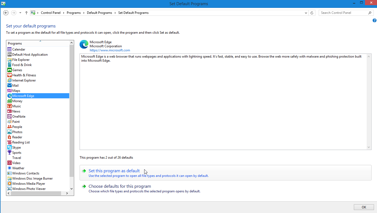Select the People app icon

point(10,127)
